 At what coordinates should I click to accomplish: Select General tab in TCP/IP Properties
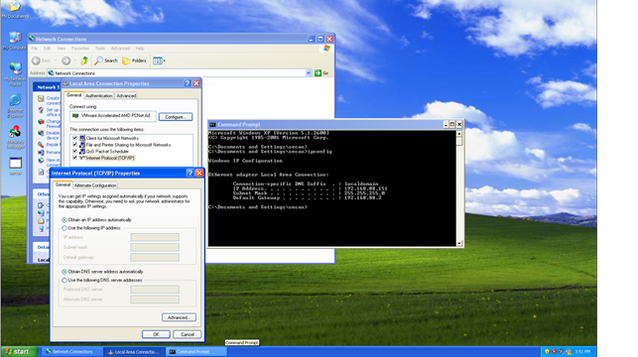(63, 184)
